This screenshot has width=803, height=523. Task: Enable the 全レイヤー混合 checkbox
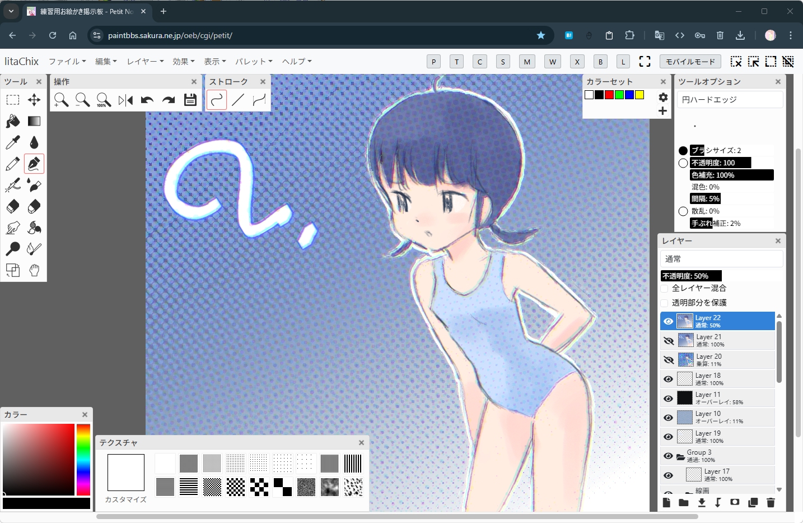click(x=665, y=288)
